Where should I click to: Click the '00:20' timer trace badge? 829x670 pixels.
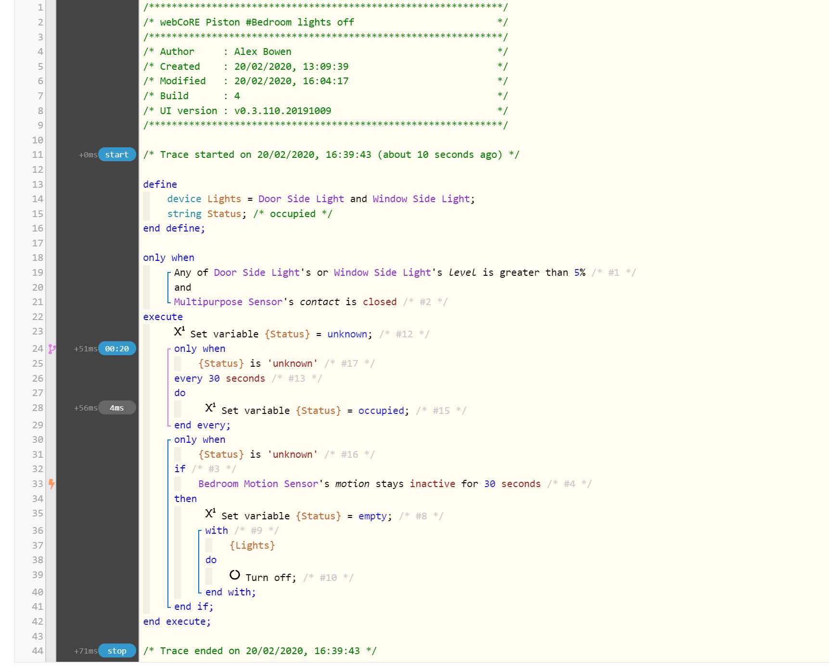117,348
